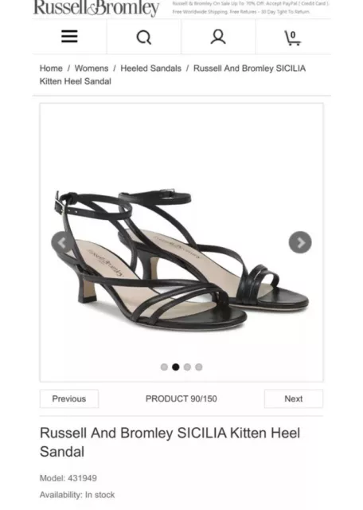The height and width of the screenshot is (510, 363).
Task: Go to Home breadcrumb link
Action: [x=51, y=69]
